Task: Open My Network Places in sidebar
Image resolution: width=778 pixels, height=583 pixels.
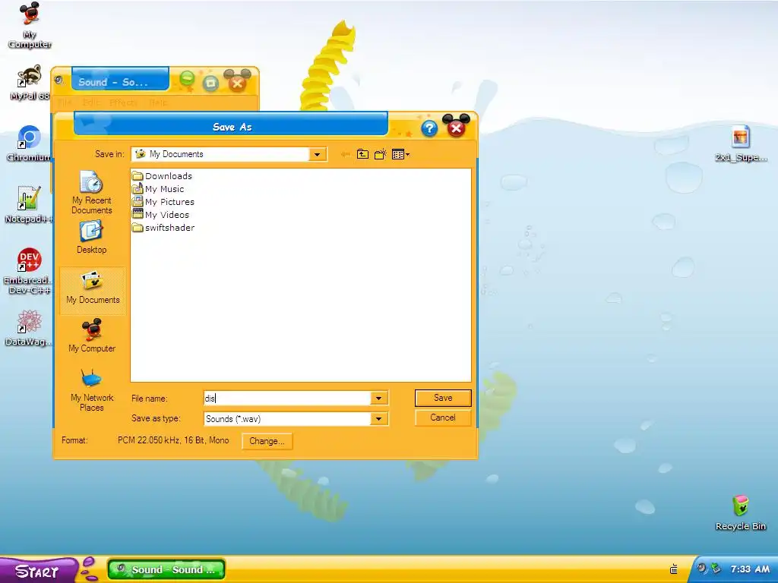Action: click(92, 390)
